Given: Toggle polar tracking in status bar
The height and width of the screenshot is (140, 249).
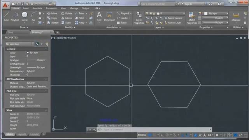Looking at the screenshot, I should [167, 135].
